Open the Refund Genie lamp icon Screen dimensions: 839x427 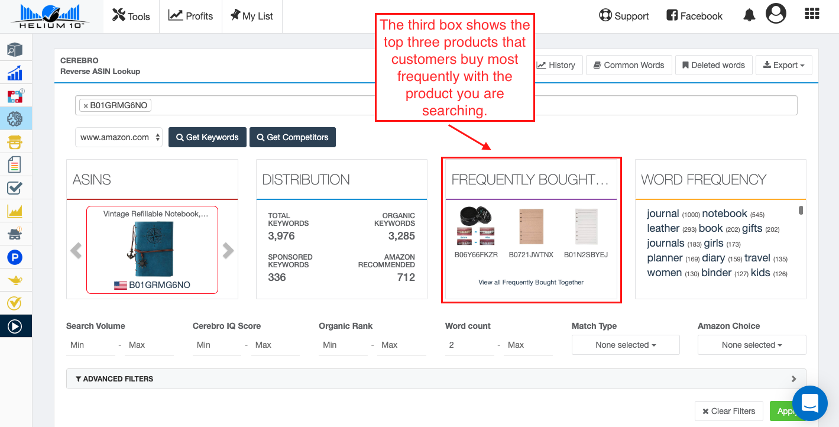point(15,280)
